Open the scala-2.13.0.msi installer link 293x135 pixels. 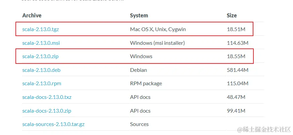point(41,43)
